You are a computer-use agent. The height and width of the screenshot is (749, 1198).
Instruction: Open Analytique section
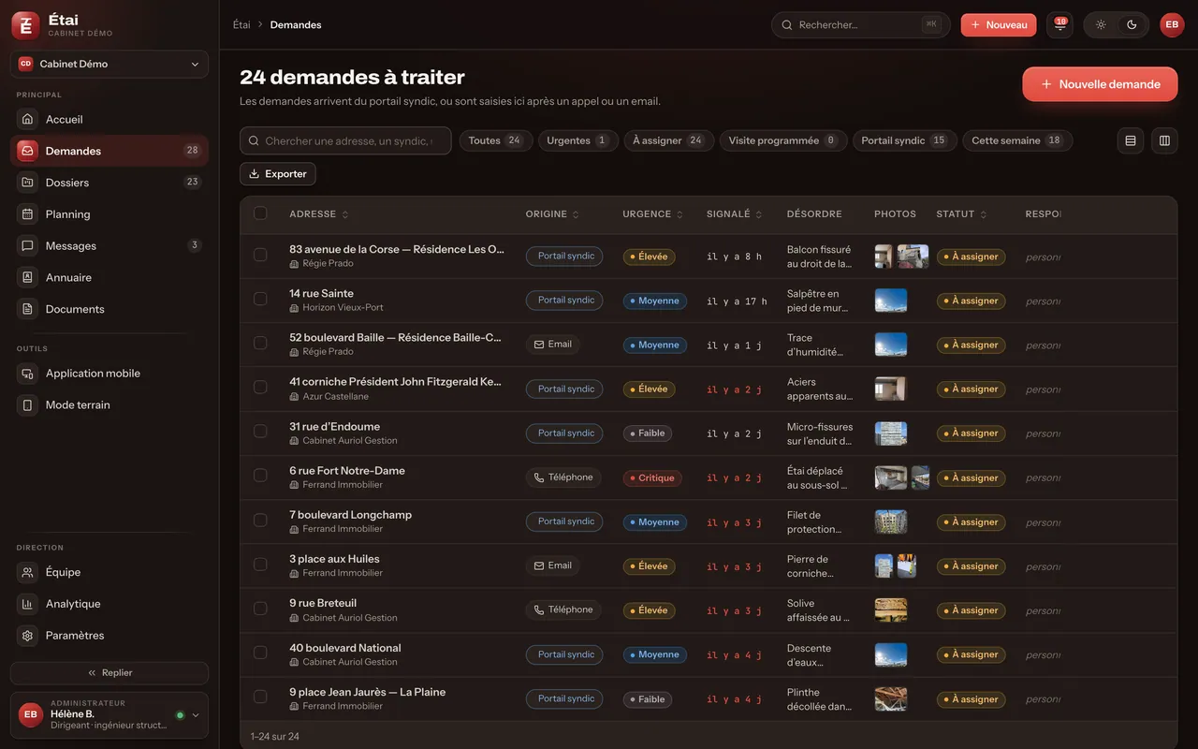pyautogui.click(x=110, y=604)
